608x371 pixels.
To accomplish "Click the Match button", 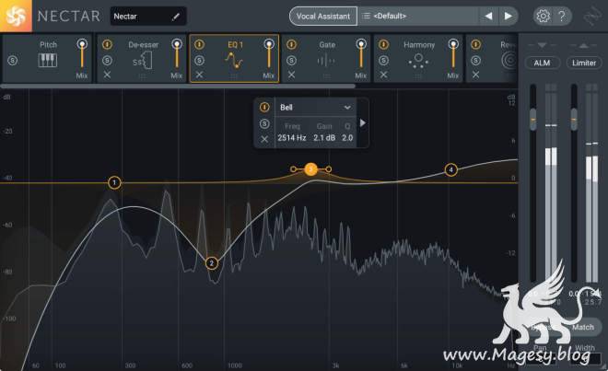I will [x=583, y=327].
